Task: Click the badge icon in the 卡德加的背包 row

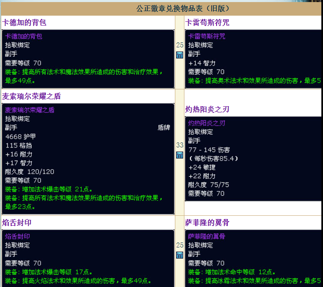Action: click(x=179, y=55)
